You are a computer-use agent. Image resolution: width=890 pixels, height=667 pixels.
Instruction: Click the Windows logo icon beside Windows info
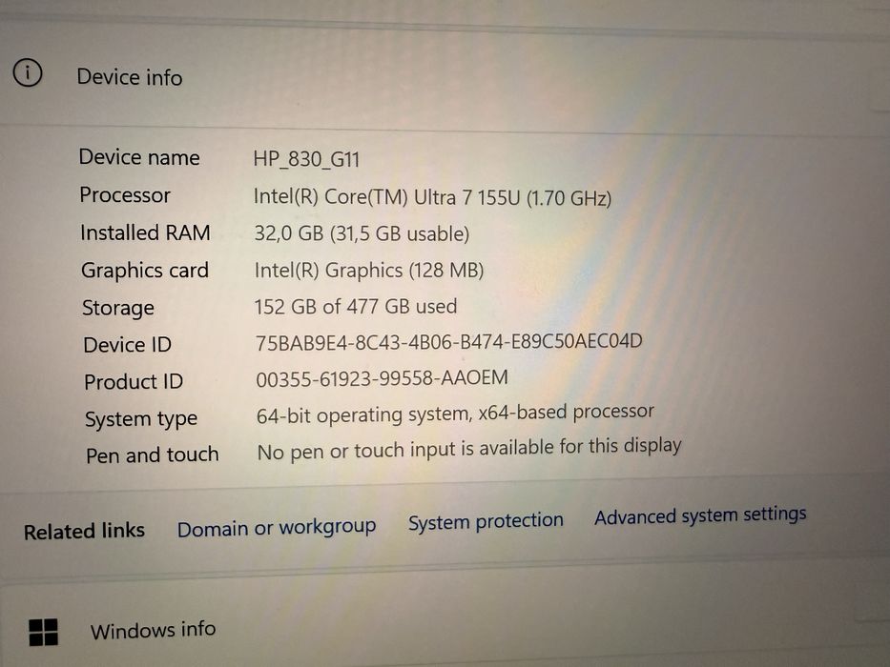[43, 632]
